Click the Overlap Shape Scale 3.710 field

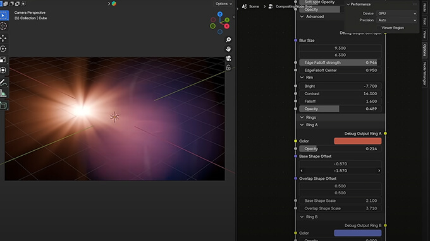click(340, 208)
